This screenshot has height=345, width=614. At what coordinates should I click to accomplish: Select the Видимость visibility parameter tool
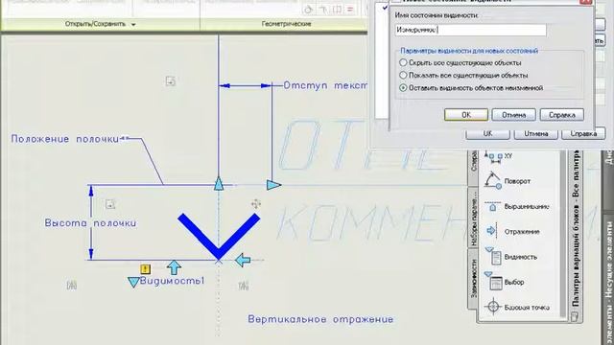(511, 257)
